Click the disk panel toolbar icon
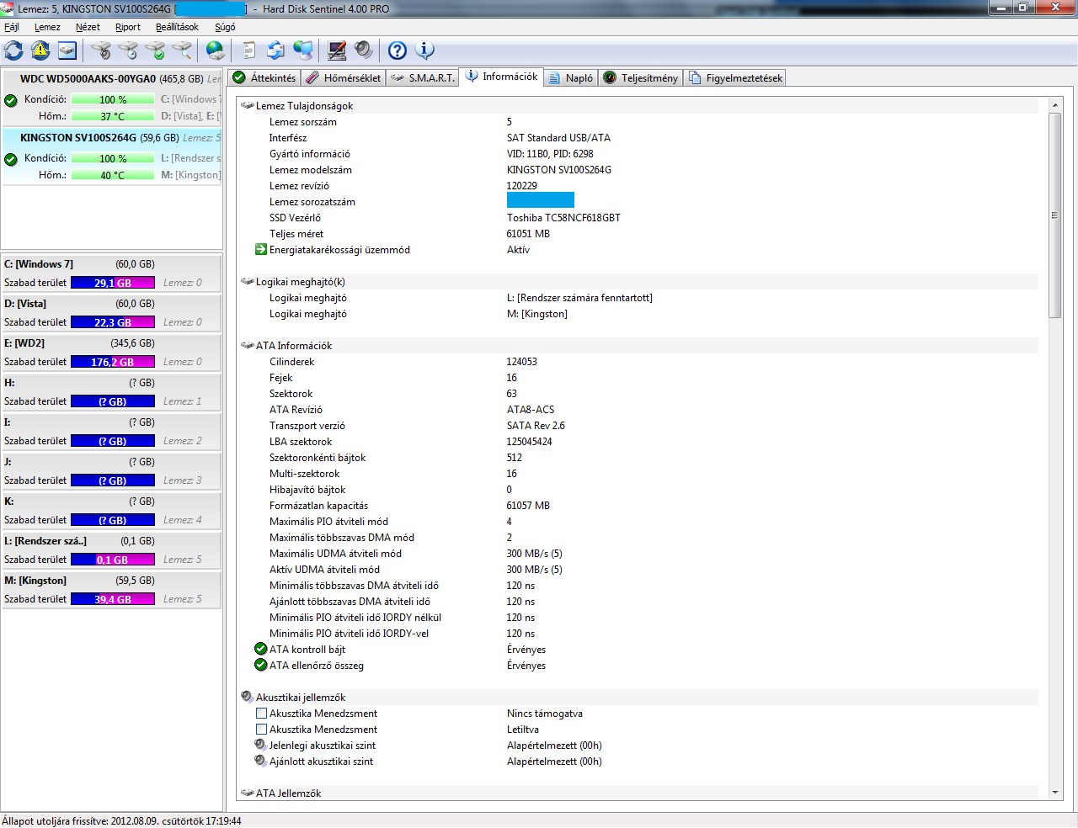 [x=67, y=50]
